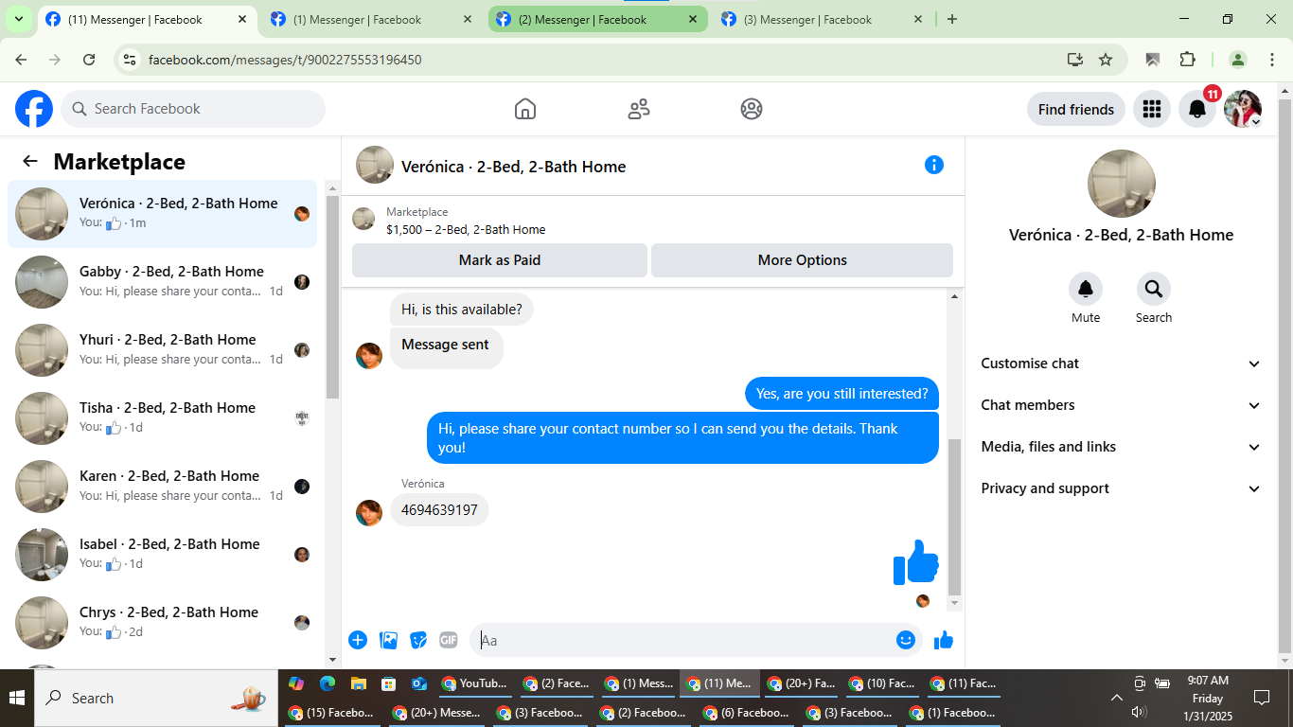The width and height of the screenshot is (1293, 727).
Task: Open the Chrome extensions puzzle icon
Action: click(x=1188, y=60)
